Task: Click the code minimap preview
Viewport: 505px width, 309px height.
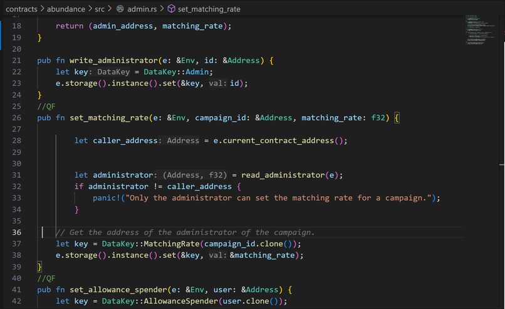Action: click(x=480, y=29)
